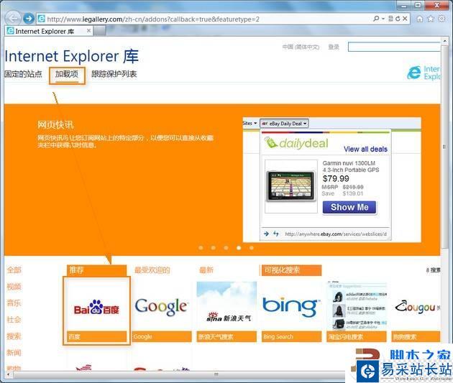Click the browser Forward arrow button
Image resolution: width=453 pixels, height=383 pixels.
(29, 19)
